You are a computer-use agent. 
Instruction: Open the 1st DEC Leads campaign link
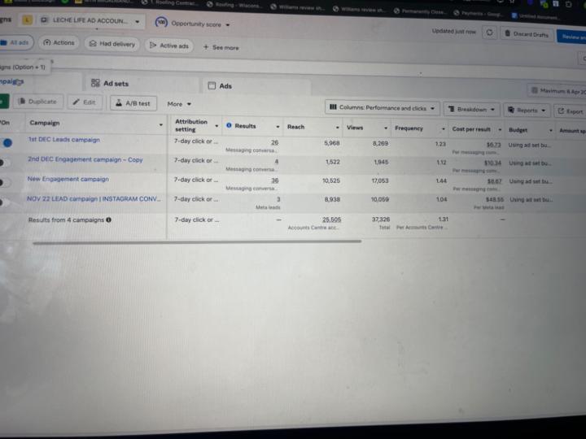[64, 140]
